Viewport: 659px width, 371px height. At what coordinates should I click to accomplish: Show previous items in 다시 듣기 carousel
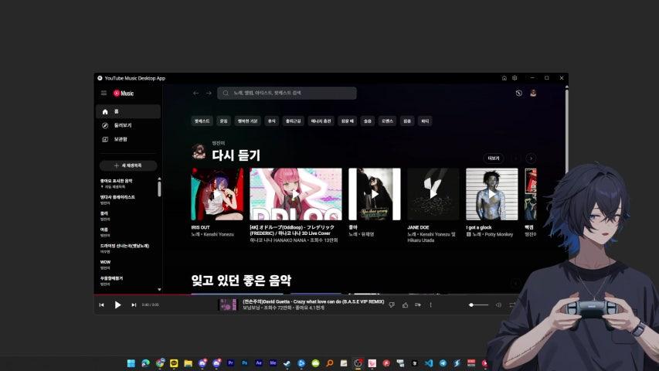tap(515, 158)
